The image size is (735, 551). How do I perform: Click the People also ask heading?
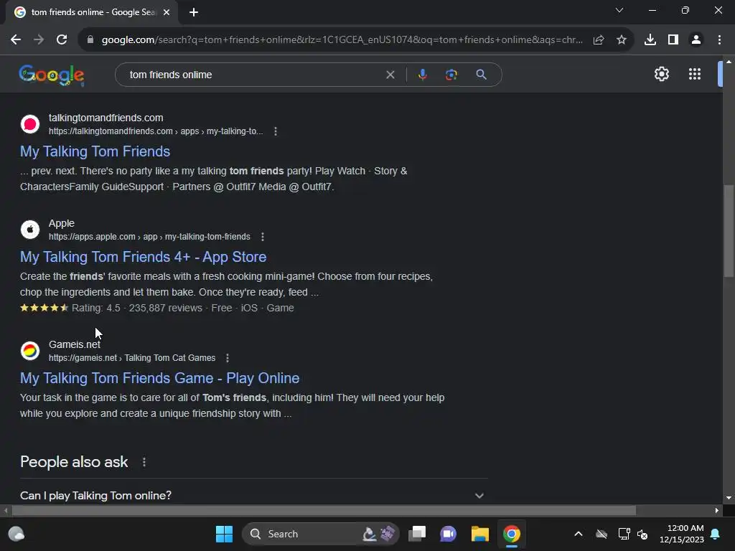coord(74,462)
